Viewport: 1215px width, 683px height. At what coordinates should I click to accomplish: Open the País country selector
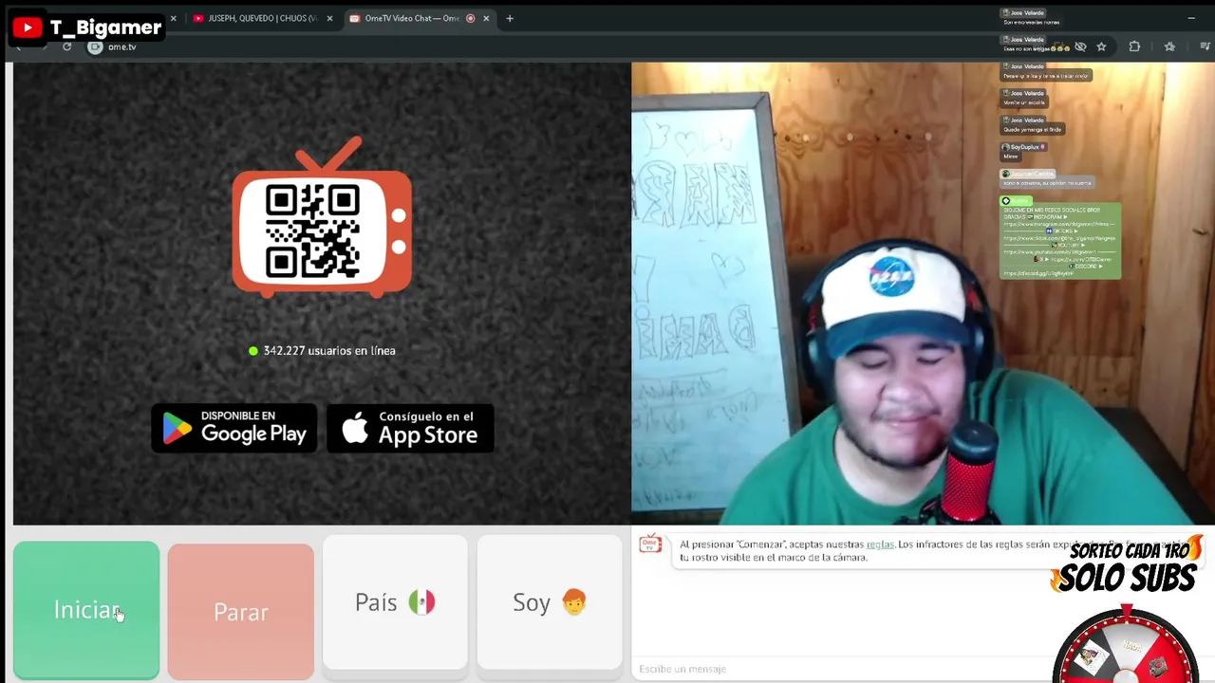pyautogui.click(x=395, y=602)
